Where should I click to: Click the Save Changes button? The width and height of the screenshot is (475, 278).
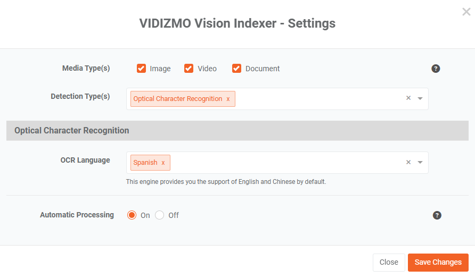pos(438,262)
